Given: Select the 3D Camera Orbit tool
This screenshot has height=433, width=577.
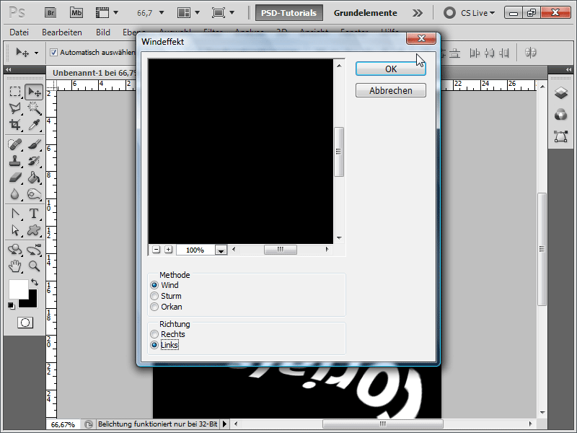Looking at the screenshot, I should pyautogui.click(x=34, y=250).
